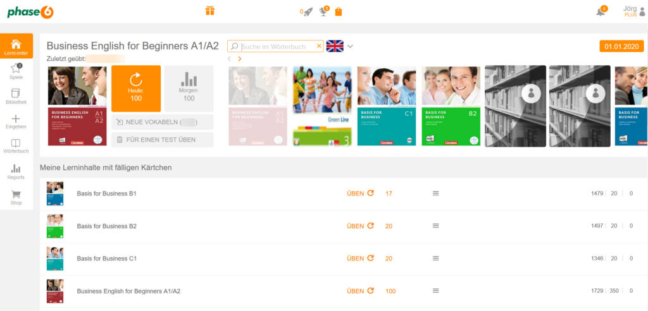Go to next books with right arrow

tap(240, 59)
